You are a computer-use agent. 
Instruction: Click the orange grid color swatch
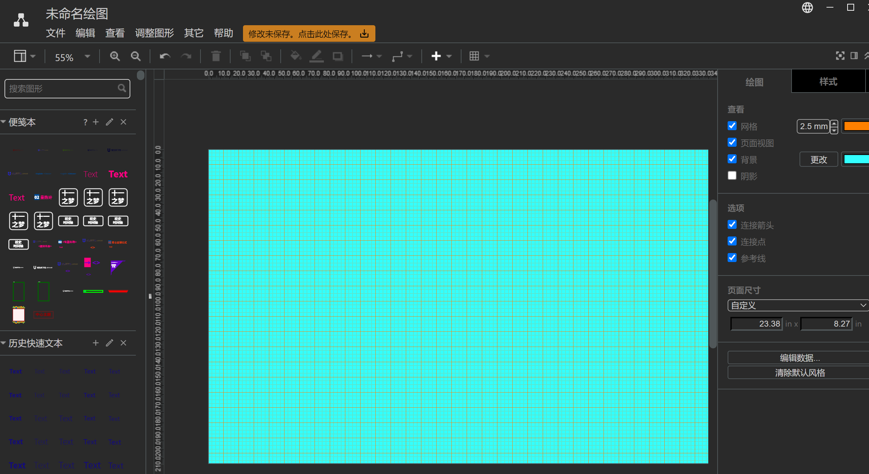click(x=857, y=126)
